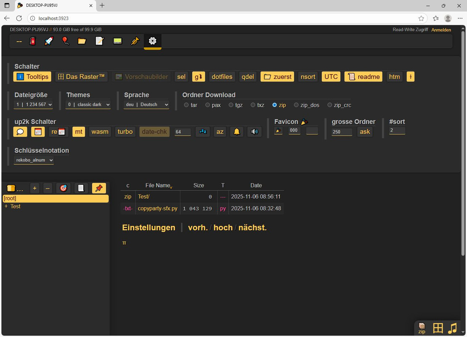Click the target jump-to-folder icon

(64, 188)
